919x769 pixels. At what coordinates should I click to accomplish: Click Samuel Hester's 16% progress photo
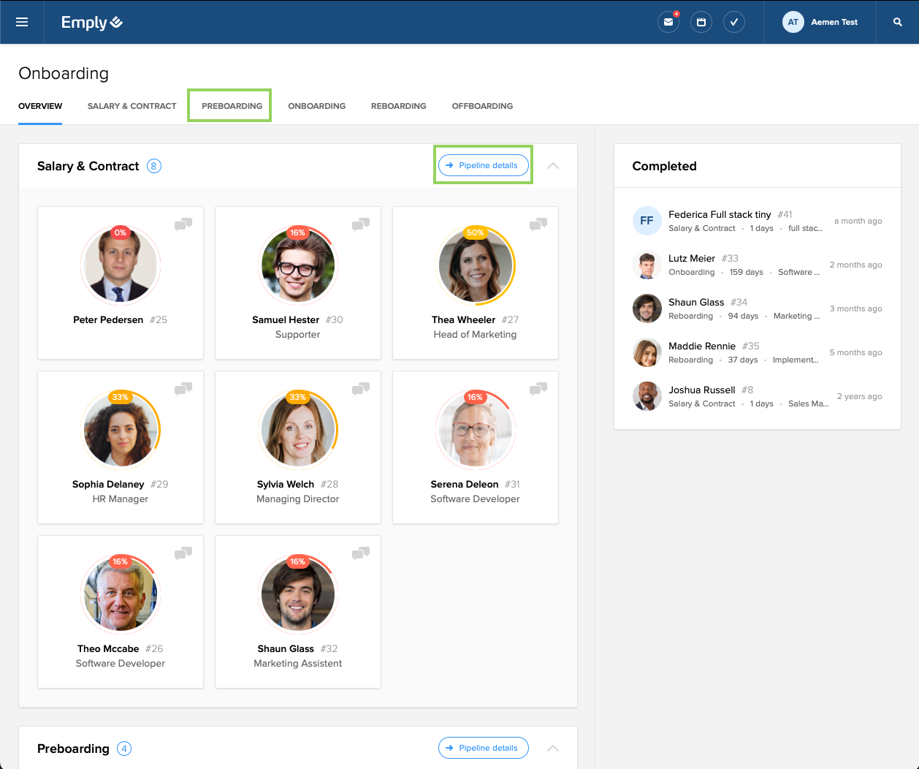297,265
